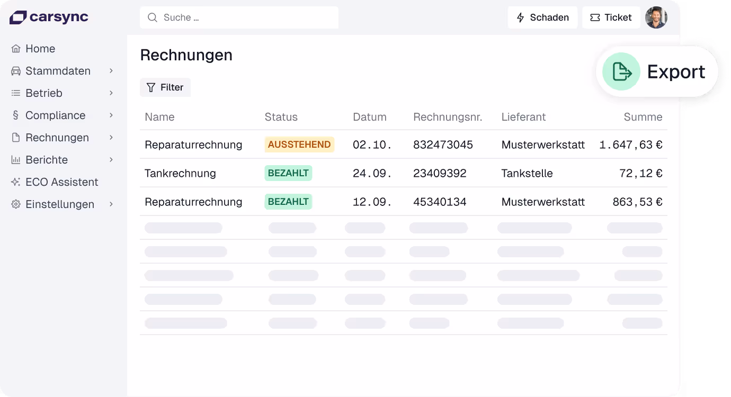
Task: Open Stammdaten menu item
Action: [58, 71]
